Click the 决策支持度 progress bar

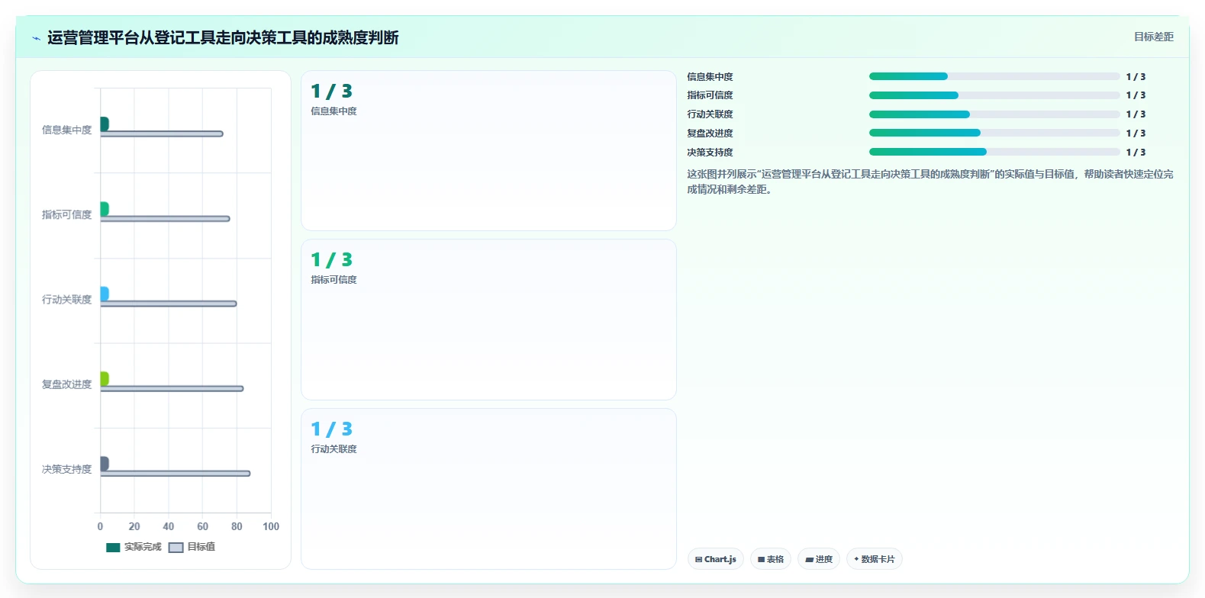pos(994,152)
